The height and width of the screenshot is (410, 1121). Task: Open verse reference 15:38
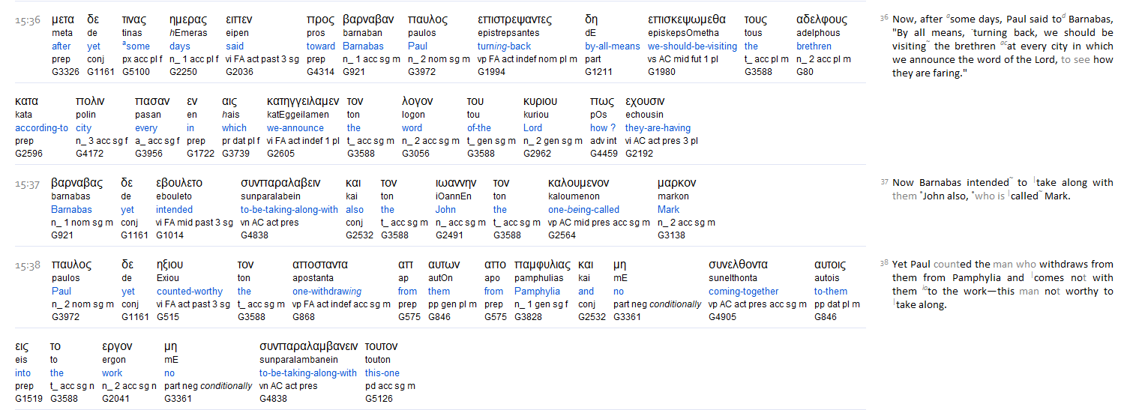28,265
